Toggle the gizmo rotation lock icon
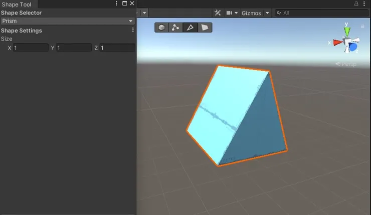Screen dimensions: 371x215 (362, 26)
